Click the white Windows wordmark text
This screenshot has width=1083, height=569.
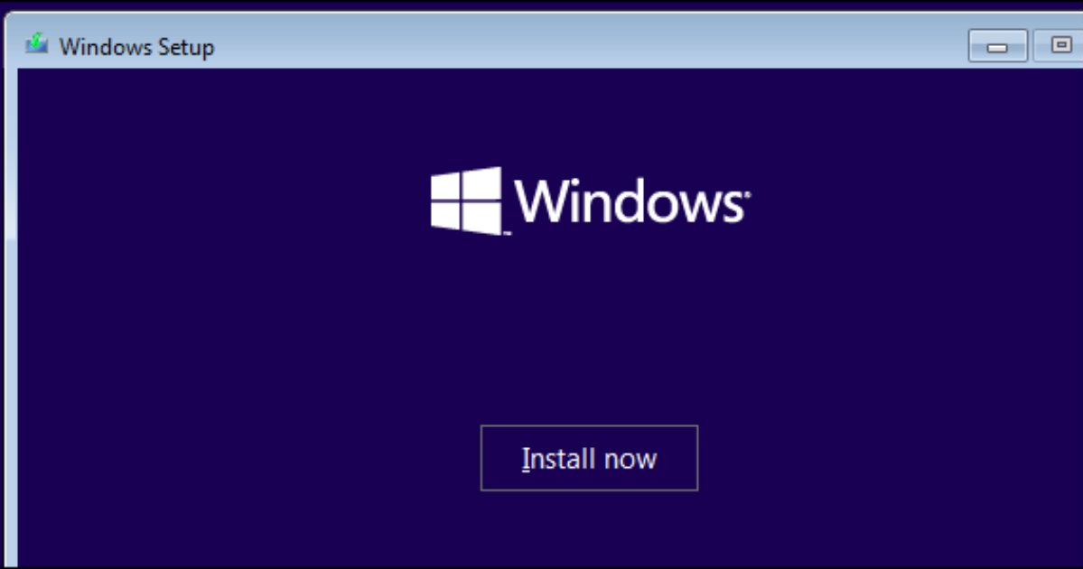[x=630, y=201]
